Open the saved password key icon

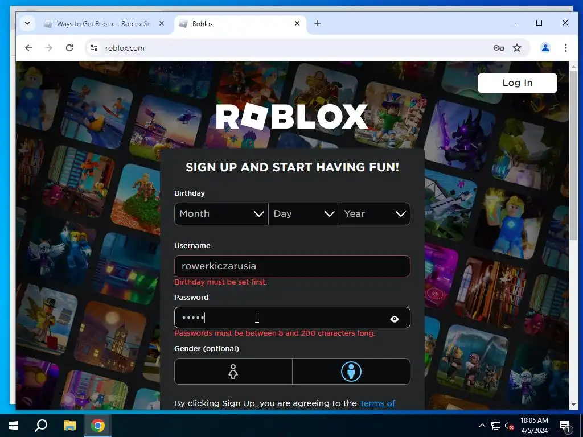coord(499,48)
